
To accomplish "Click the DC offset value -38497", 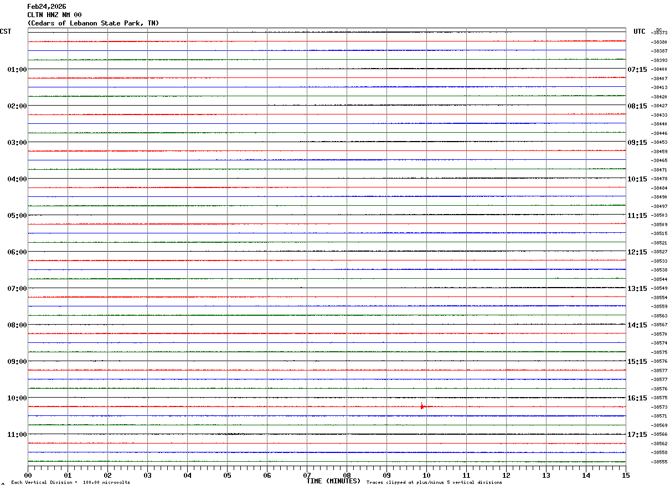I will click(x=659, y=206).
